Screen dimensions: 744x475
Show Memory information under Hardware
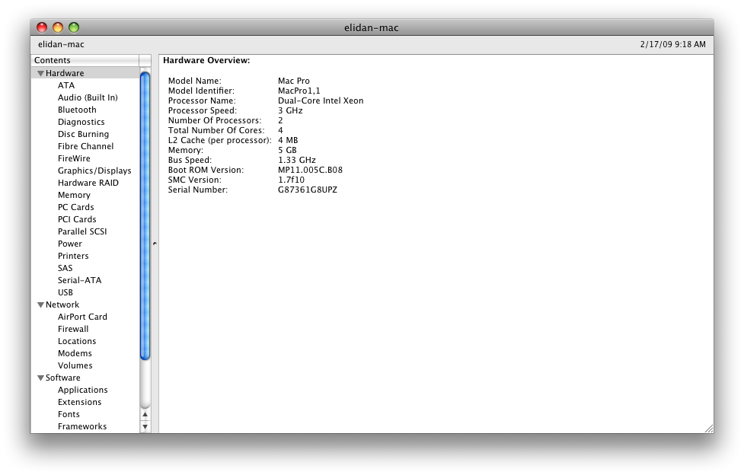coord(74,195)
